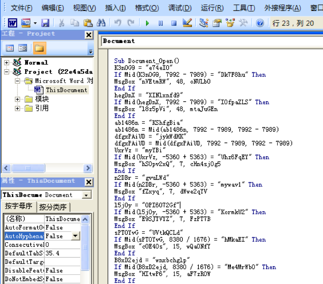The width and height of the screenshot is (323, 284).
Task: Open Properties Window toolbar icon
Action: pyautogui.click(x=217, y=23)
